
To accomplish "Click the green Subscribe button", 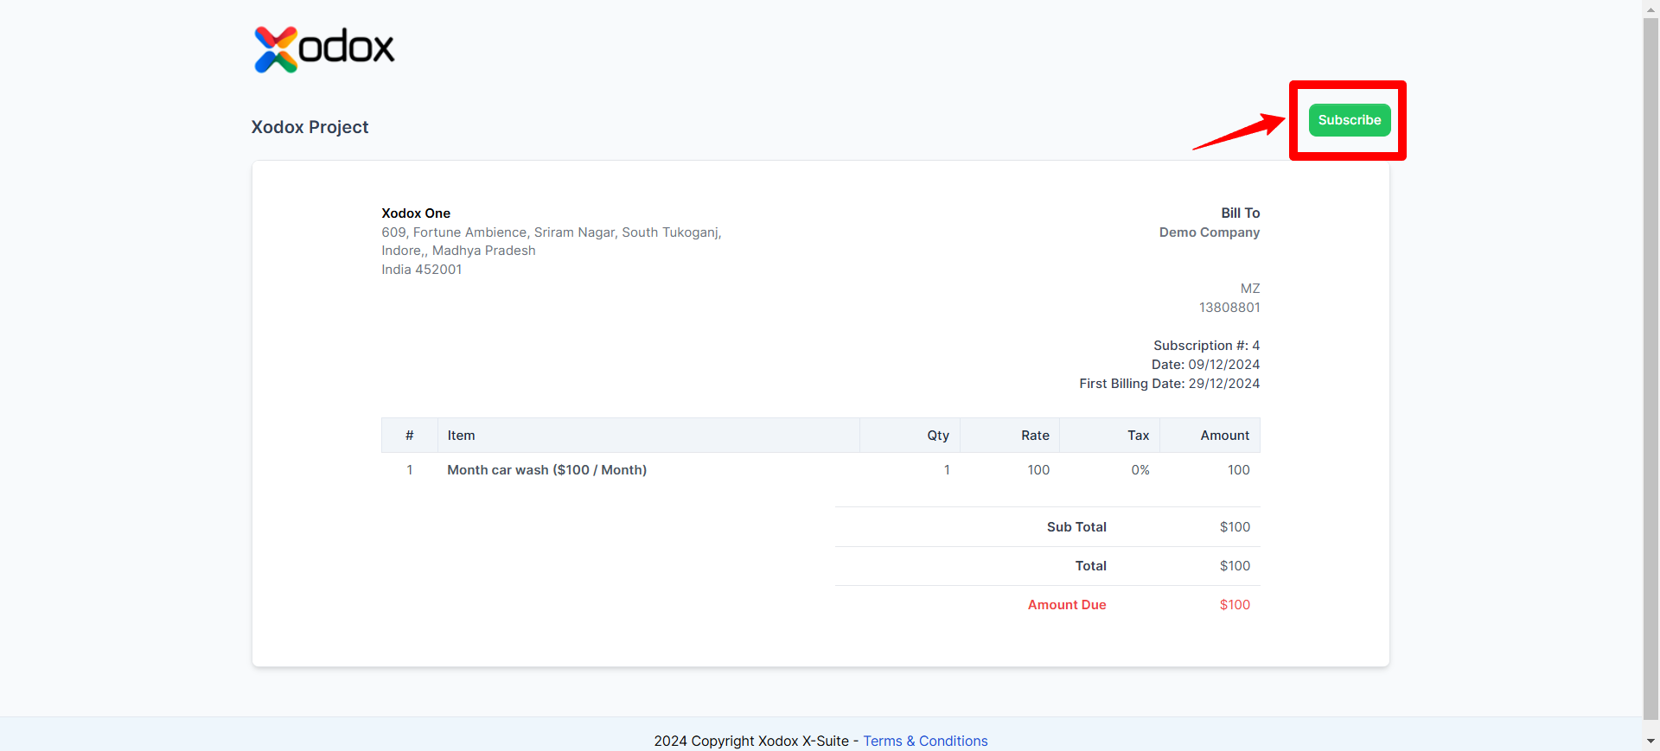I will tap(1349, 120).
